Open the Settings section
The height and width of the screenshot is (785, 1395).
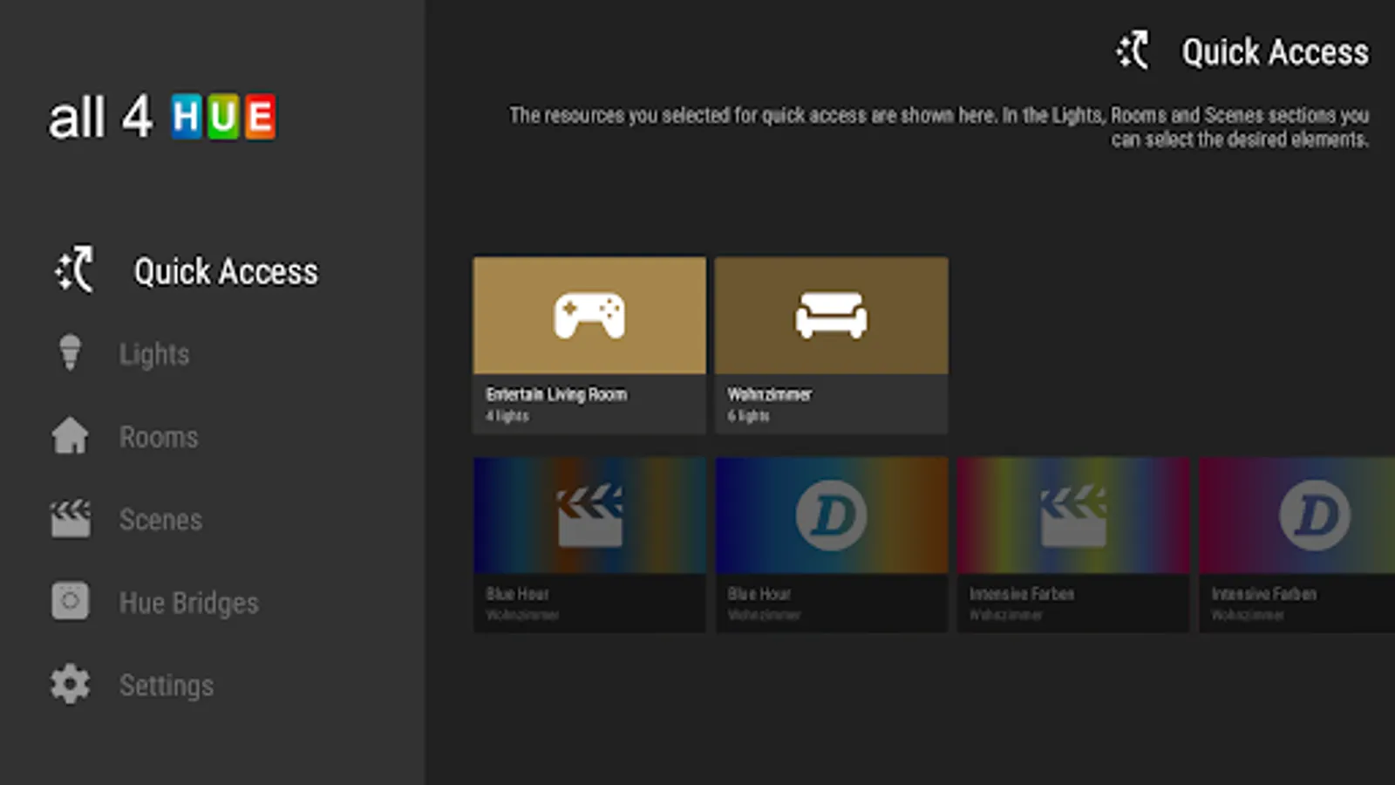(167, 686)
